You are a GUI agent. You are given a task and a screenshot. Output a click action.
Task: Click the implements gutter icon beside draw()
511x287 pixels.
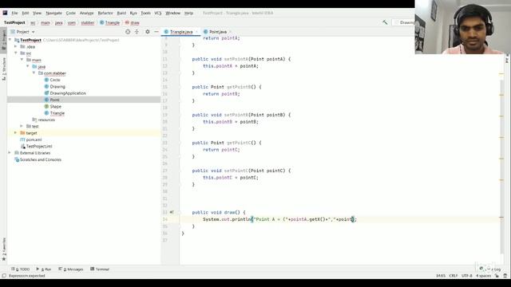click(172, 212)
